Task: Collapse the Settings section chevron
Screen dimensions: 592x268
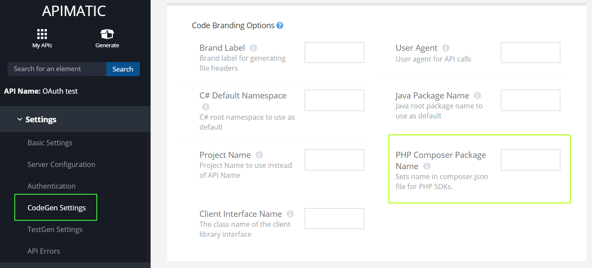Action: click(x=19, y=119)
